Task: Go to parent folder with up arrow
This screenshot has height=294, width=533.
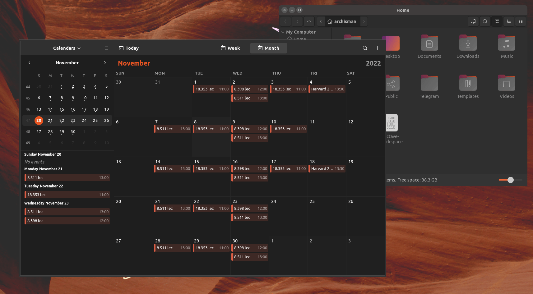Action: tap(309, 21)
